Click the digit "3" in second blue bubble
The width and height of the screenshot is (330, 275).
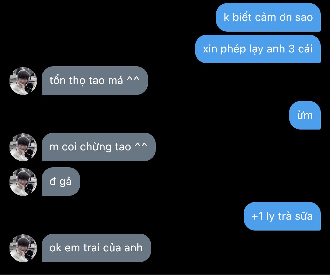(x=291, y=49)
